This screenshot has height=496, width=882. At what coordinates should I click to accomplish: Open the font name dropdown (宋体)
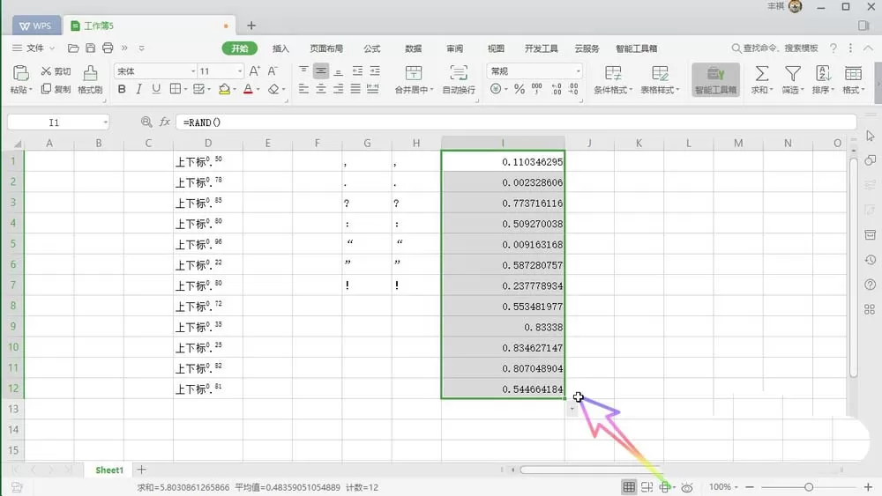pyautogui.click(x=193, y=71)
